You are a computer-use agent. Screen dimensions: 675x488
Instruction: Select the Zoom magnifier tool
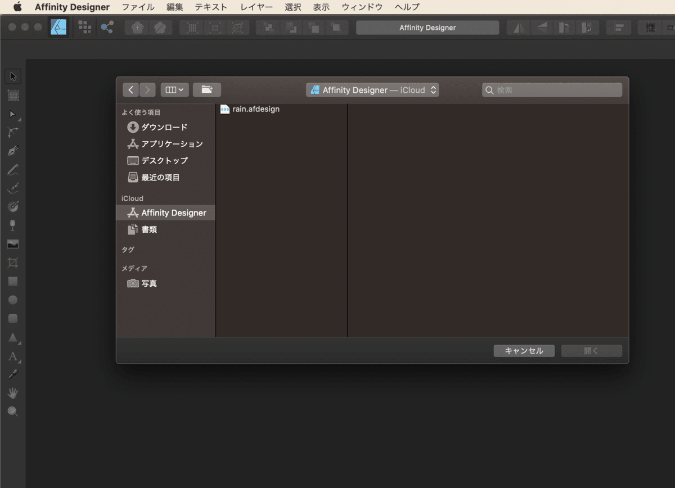13,412
